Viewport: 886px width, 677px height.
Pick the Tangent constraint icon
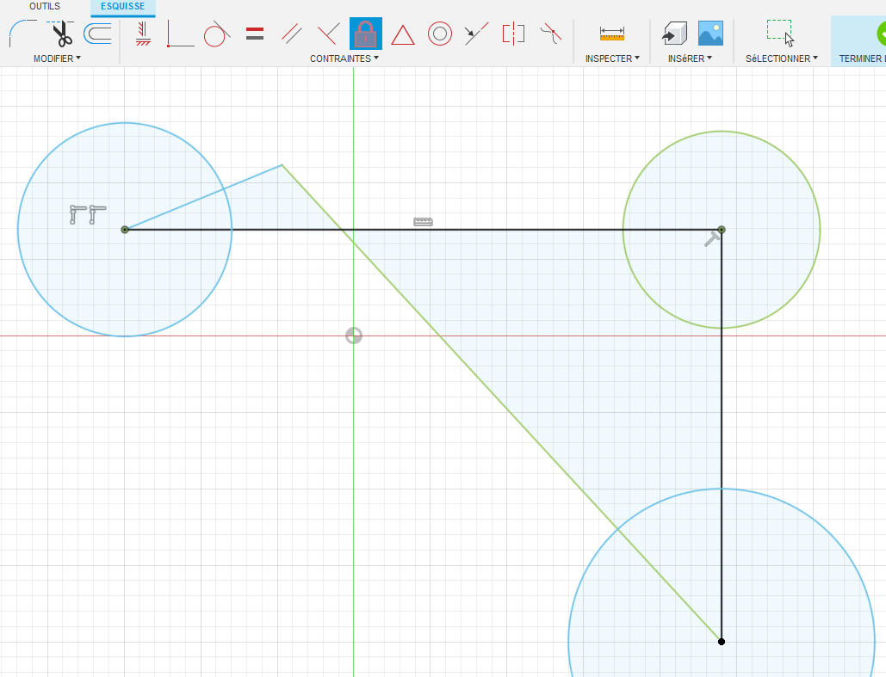(216, 34)
